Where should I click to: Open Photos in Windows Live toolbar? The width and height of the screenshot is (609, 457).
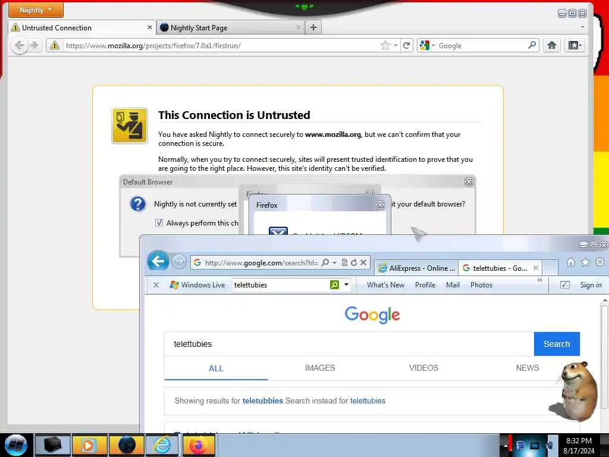click(x=481, y=285)
